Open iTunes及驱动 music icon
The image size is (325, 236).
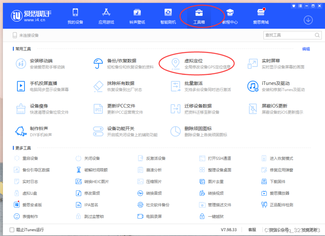tap(253, 86)
